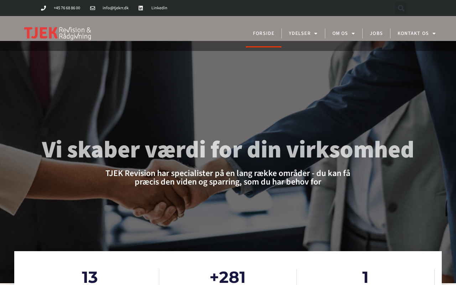Open the search magnifier icon

401,8
